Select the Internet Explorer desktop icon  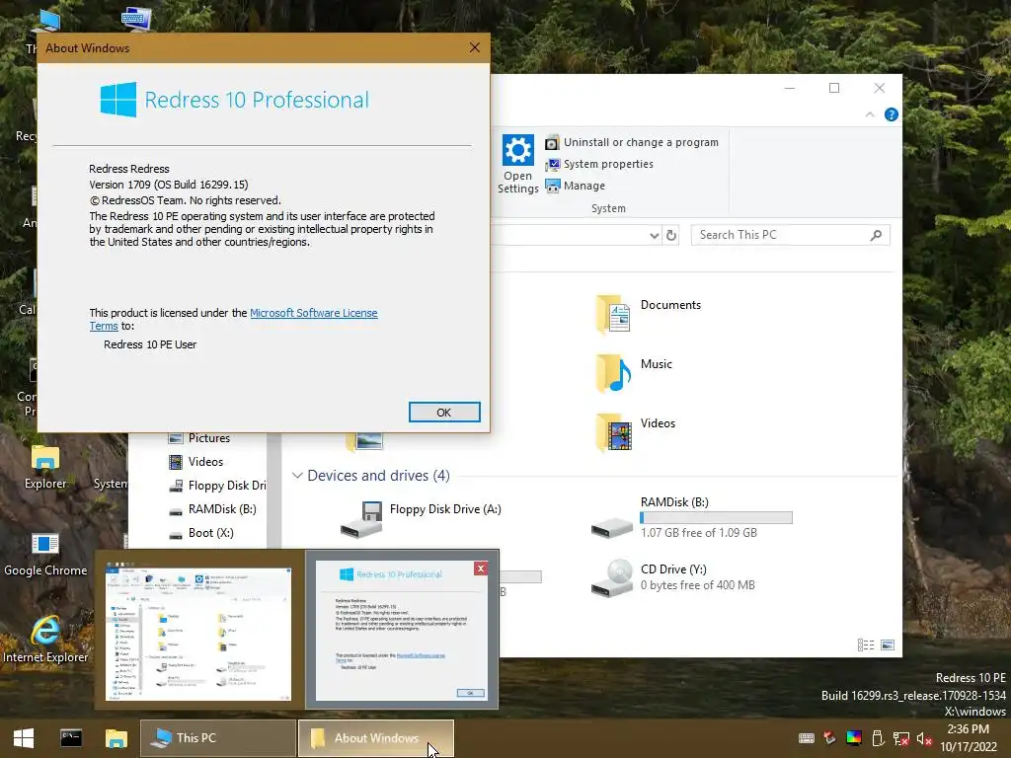tap(45, 640)
